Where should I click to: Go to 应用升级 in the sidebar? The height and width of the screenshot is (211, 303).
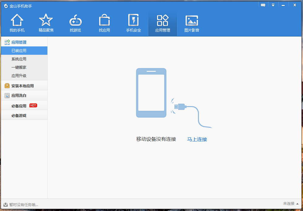point(19,76)
